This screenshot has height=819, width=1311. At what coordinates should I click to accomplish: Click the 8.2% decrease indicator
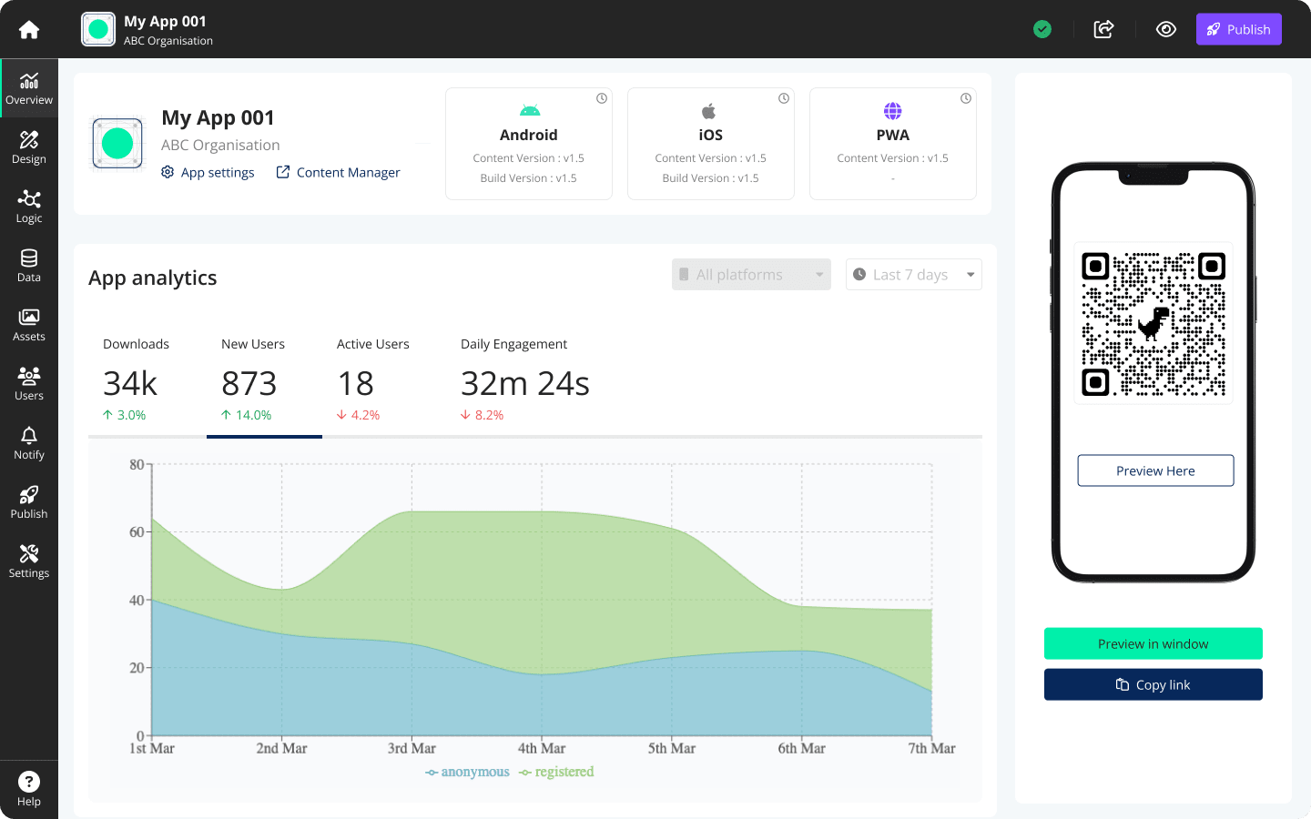coord(482,415)
